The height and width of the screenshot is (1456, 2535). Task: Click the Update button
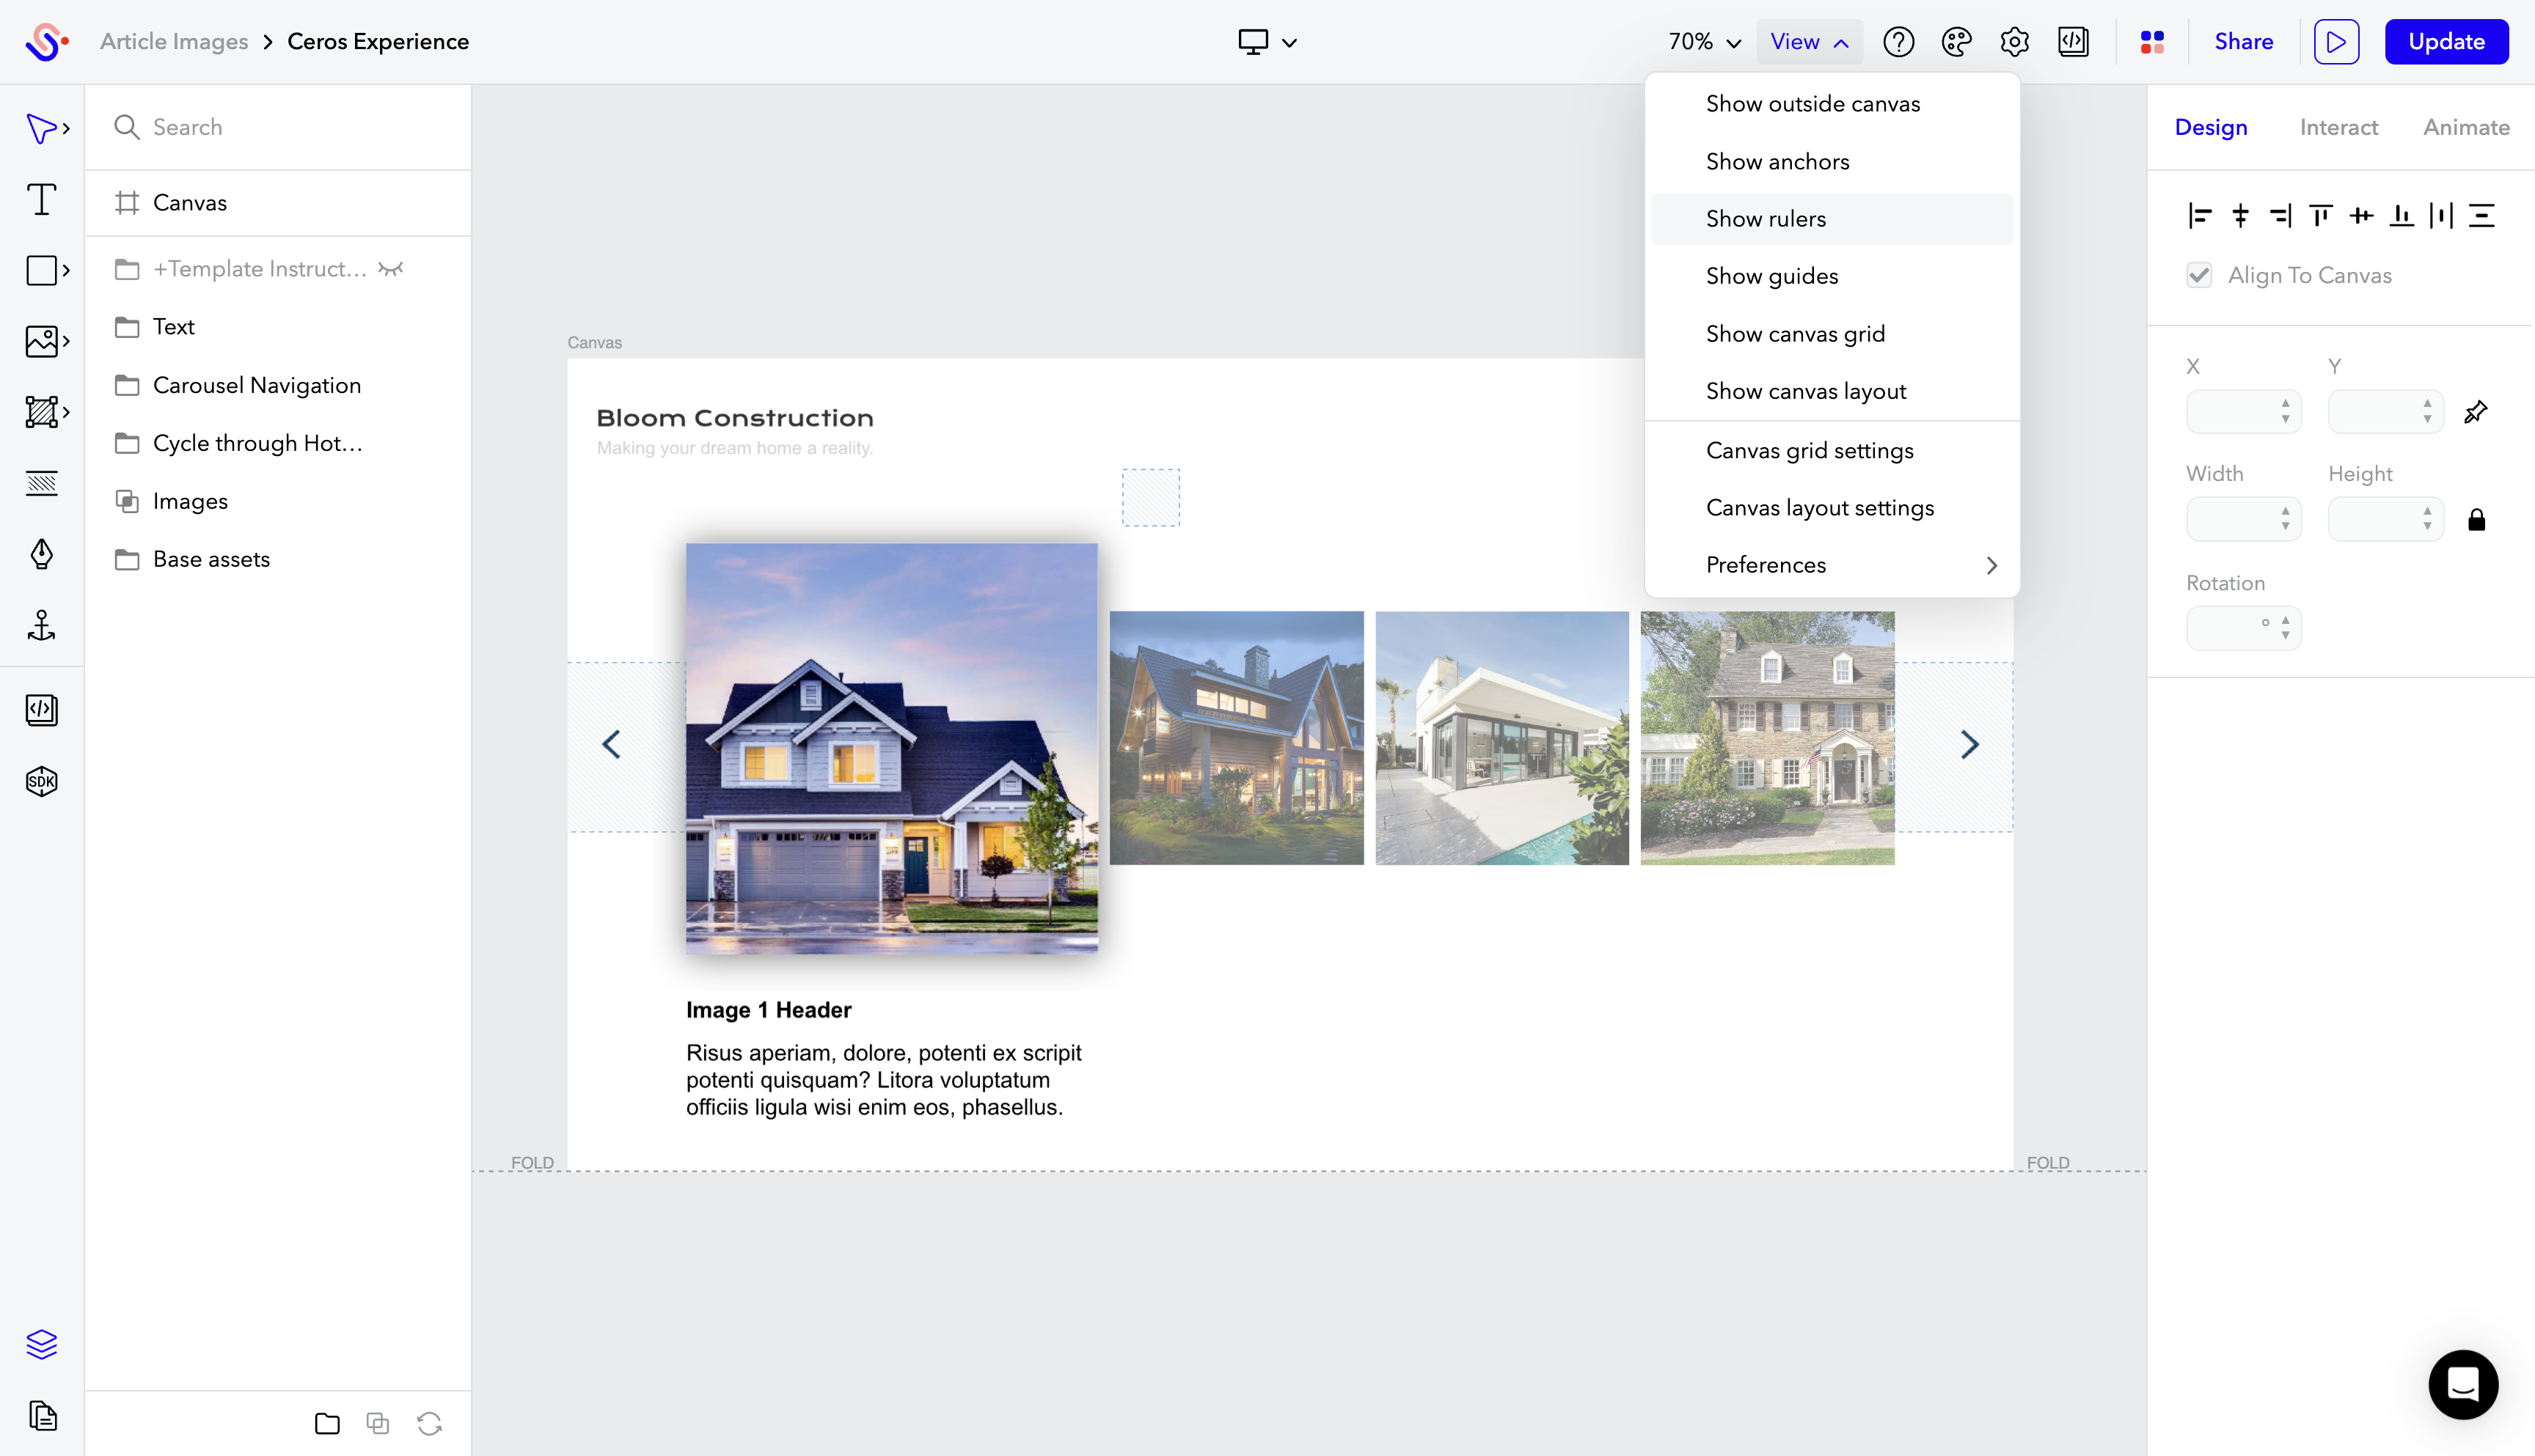click(x=2446, y=42)
